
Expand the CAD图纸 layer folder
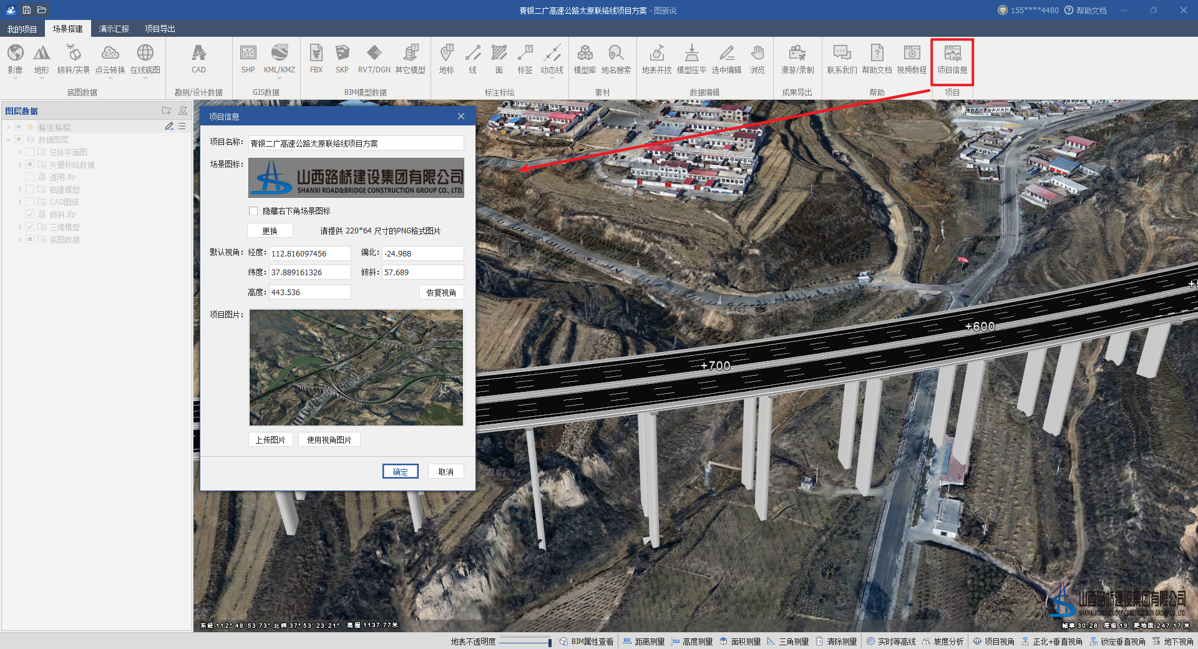pos(20,202)
